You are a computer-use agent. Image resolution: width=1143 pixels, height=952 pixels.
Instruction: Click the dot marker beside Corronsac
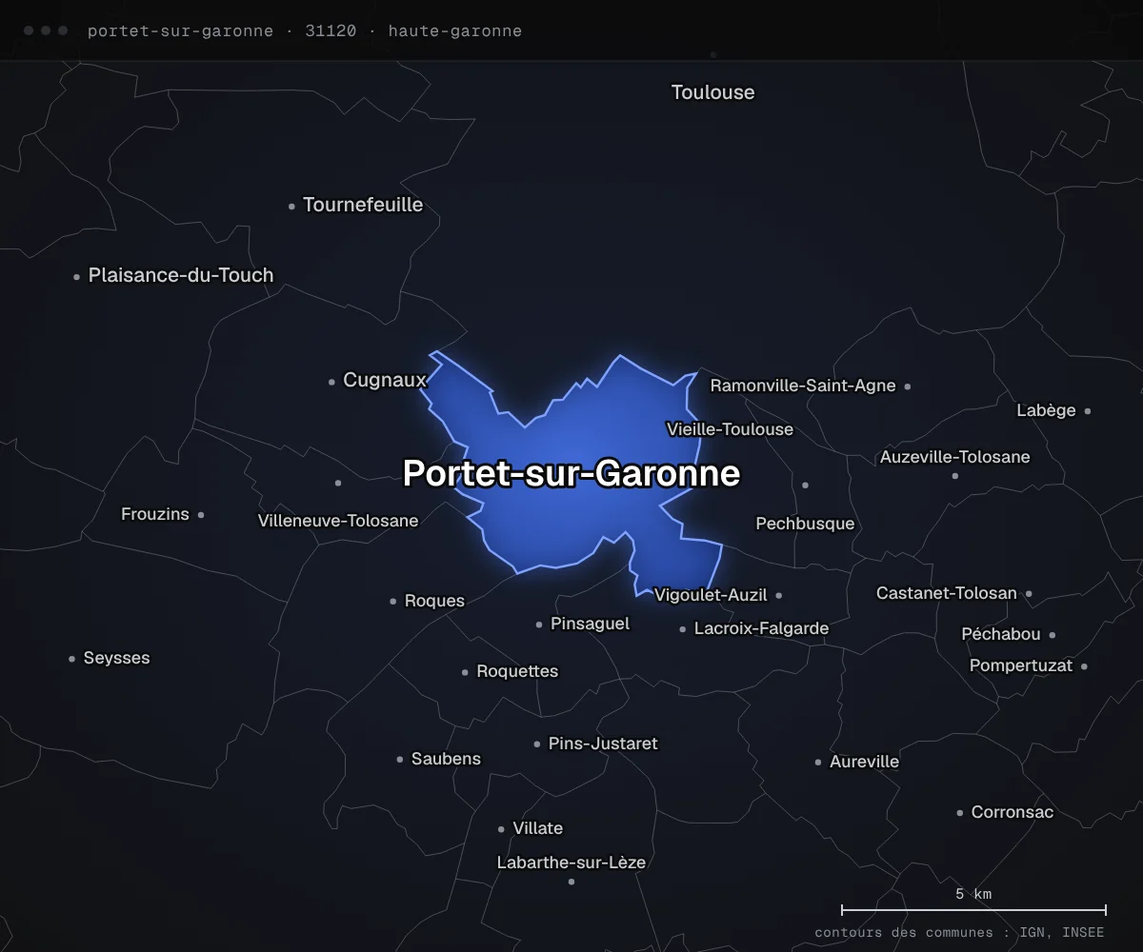960,813
